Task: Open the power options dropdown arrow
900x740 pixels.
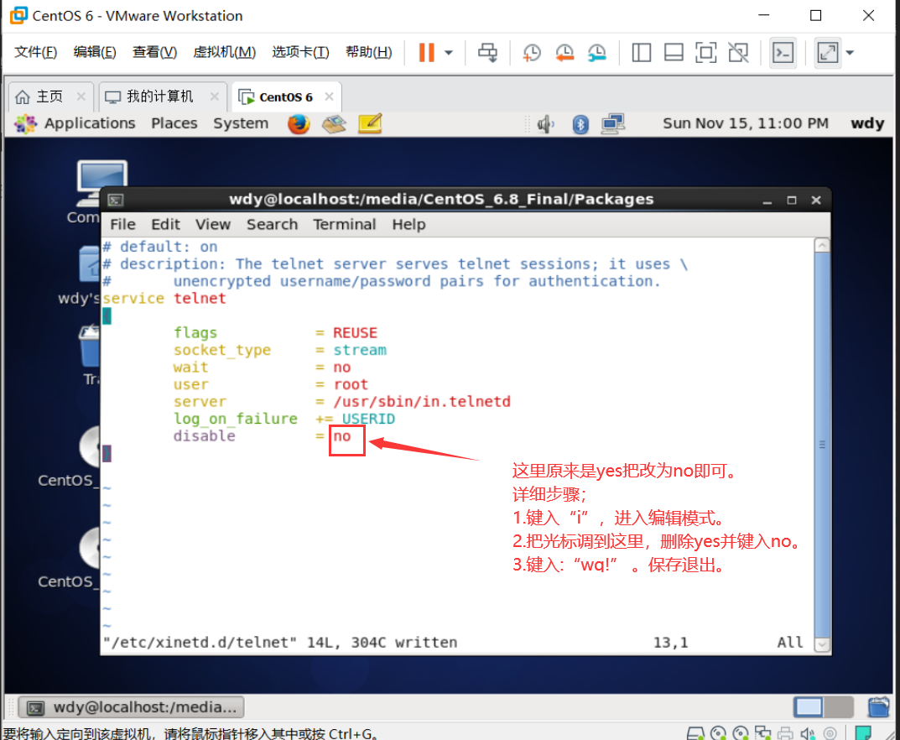Action: 449,53
